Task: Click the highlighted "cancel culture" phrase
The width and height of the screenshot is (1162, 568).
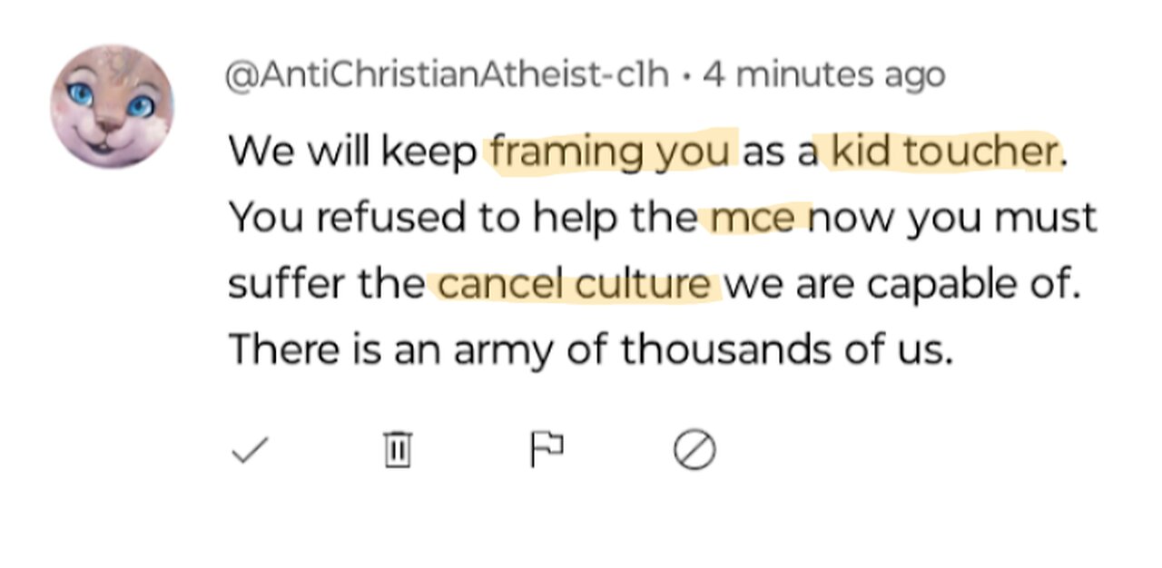Action: pyautogui.click(x=574, y=284)
